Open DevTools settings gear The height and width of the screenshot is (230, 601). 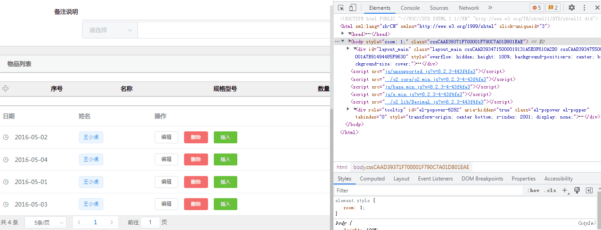tap(572, 8)
